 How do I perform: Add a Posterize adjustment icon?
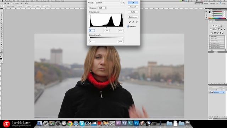215,33
